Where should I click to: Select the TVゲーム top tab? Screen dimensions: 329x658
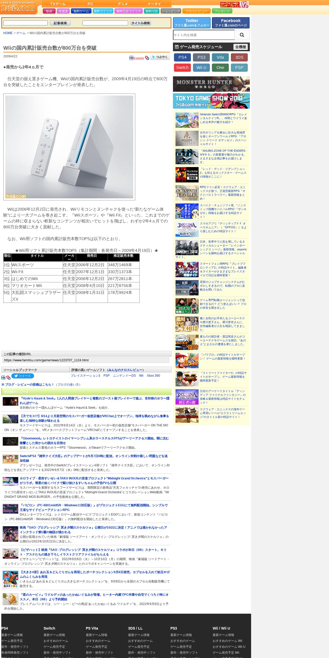[x=58, y=4]
